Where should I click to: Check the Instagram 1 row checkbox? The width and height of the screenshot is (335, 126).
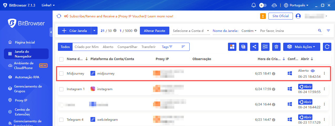coord(61,89)
